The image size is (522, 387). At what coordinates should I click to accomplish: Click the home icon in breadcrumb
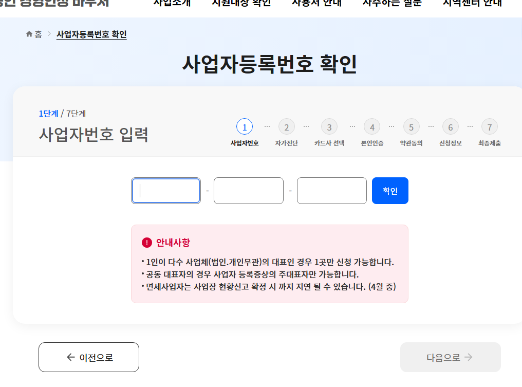pos(29,34)
